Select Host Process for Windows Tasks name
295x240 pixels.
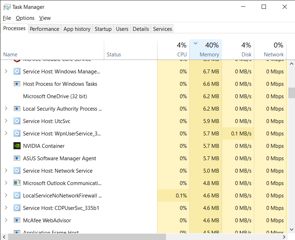click(x=60, y=84)
